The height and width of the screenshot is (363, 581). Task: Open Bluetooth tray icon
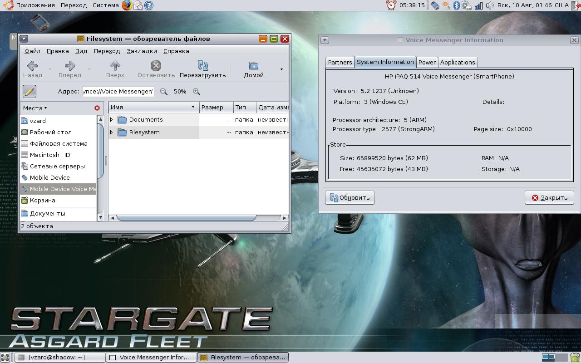[x=457, y=5]
